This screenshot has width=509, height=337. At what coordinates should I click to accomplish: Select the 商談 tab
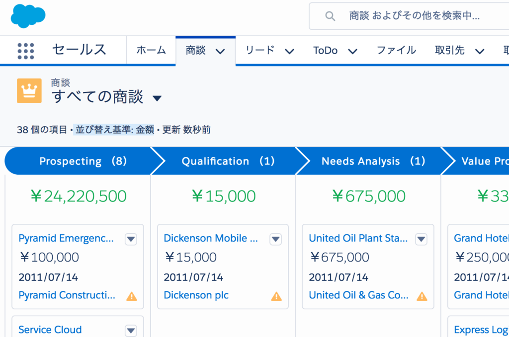196,50
